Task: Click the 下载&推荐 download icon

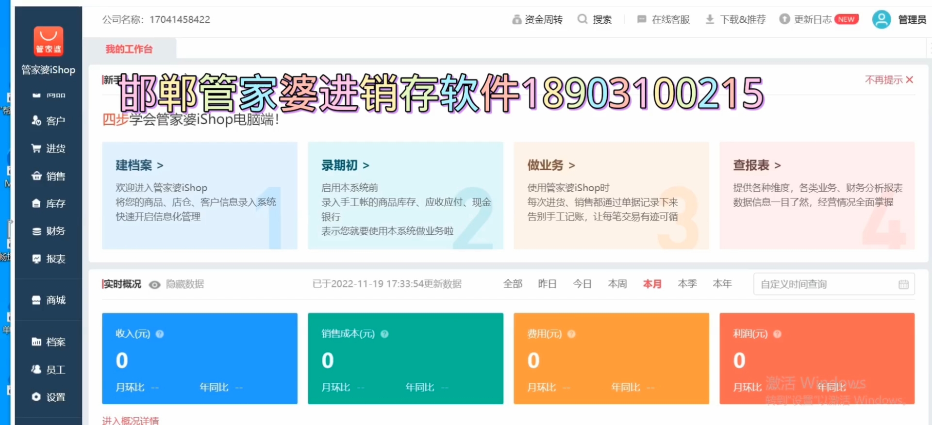Action: 710,19
